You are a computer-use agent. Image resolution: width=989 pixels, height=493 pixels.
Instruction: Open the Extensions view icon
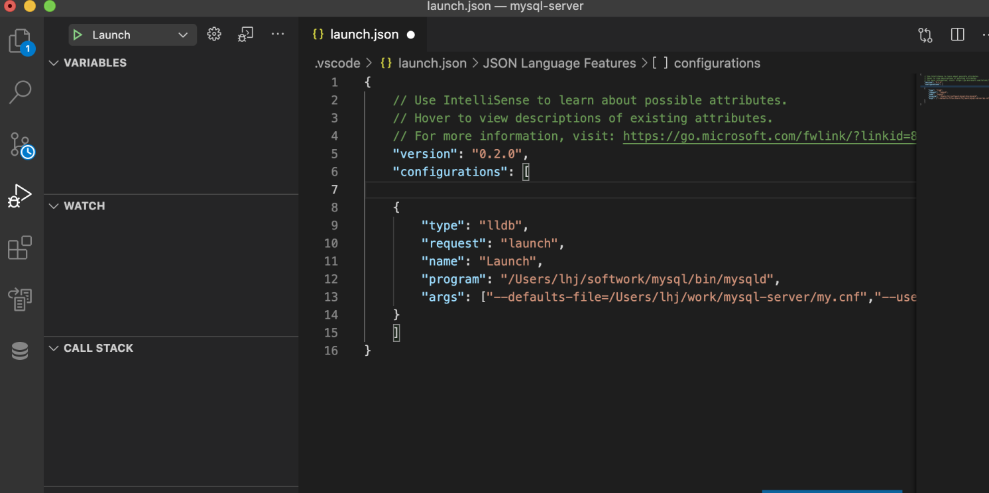(20, 248)
